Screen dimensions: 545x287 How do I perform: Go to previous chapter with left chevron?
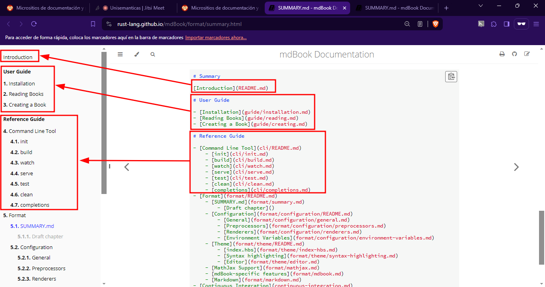127,167
